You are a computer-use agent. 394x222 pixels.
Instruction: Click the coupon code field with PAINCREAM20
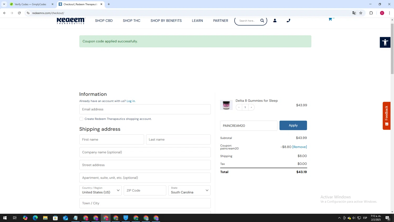249,126
